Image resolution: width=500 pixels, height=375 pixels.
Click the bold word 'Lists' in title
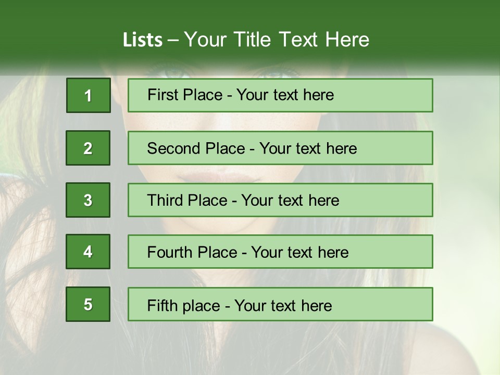143,40
